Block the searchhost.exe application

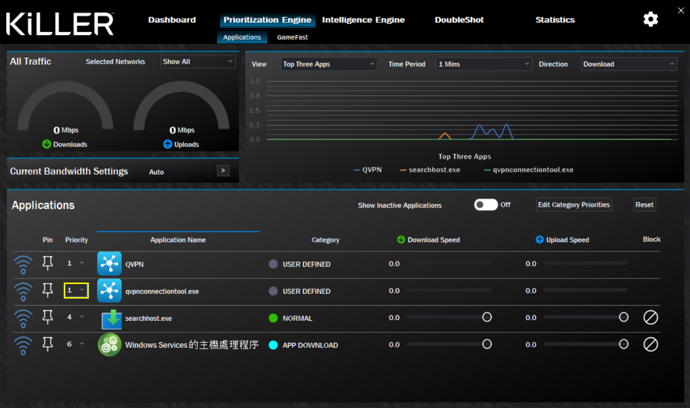650,317
